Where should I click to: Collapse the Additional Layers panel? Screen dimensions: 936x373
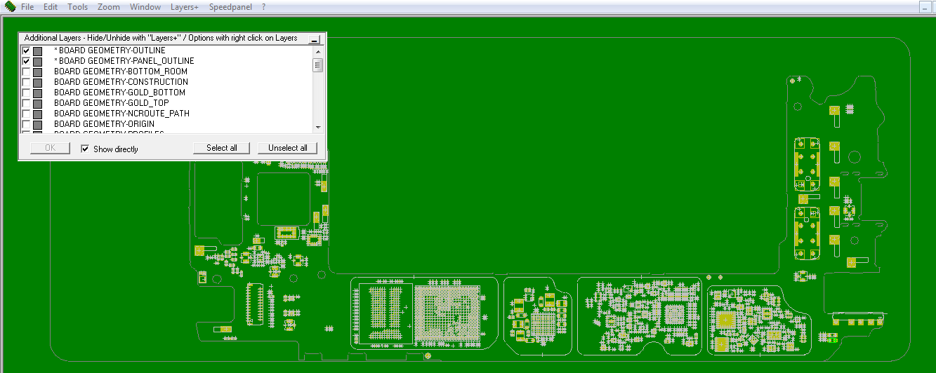pos(314,40)
